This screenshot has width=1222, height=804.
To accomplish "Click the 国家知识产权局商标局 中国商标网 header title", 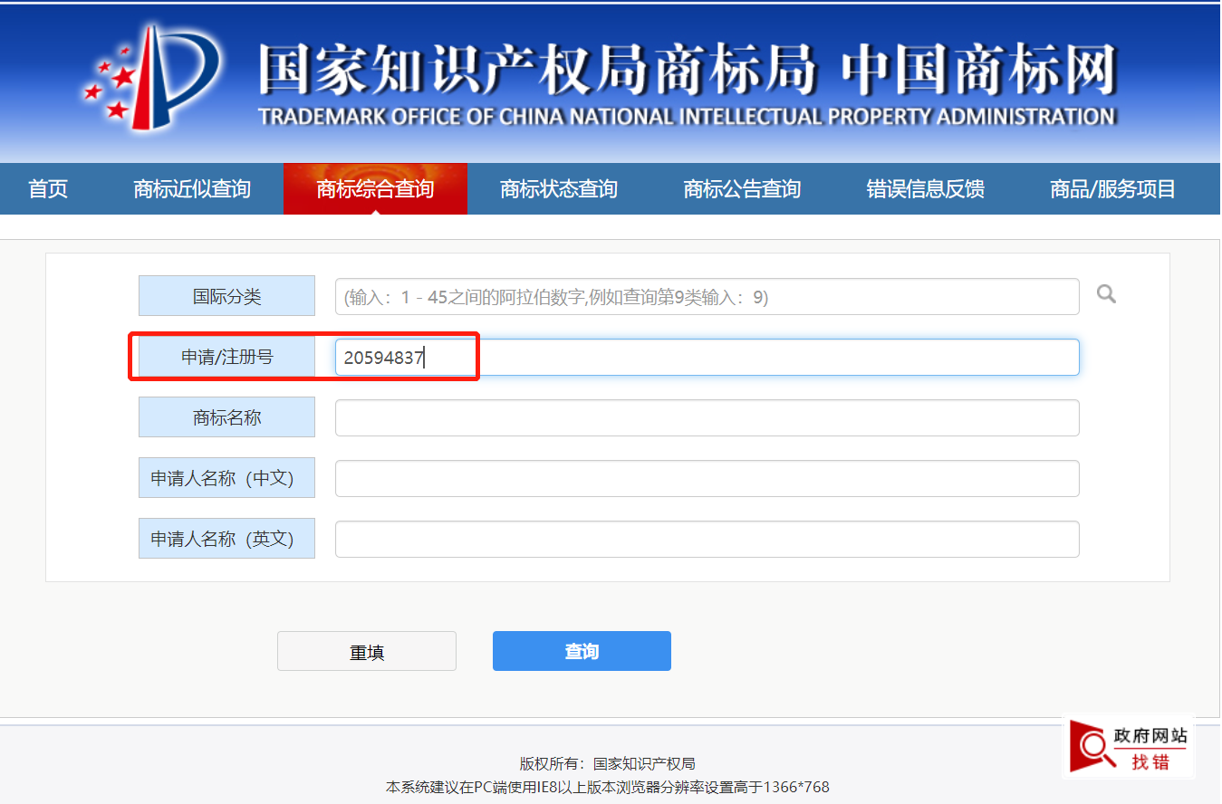I will (x=688, y=69).
